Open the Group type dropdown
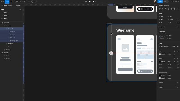The width and height of the screenshot is (180, 101). (161, 13)
